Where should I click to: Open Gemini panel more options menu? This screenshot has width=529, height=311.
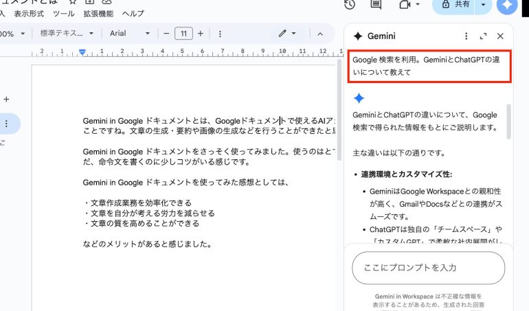pos(466,36)
